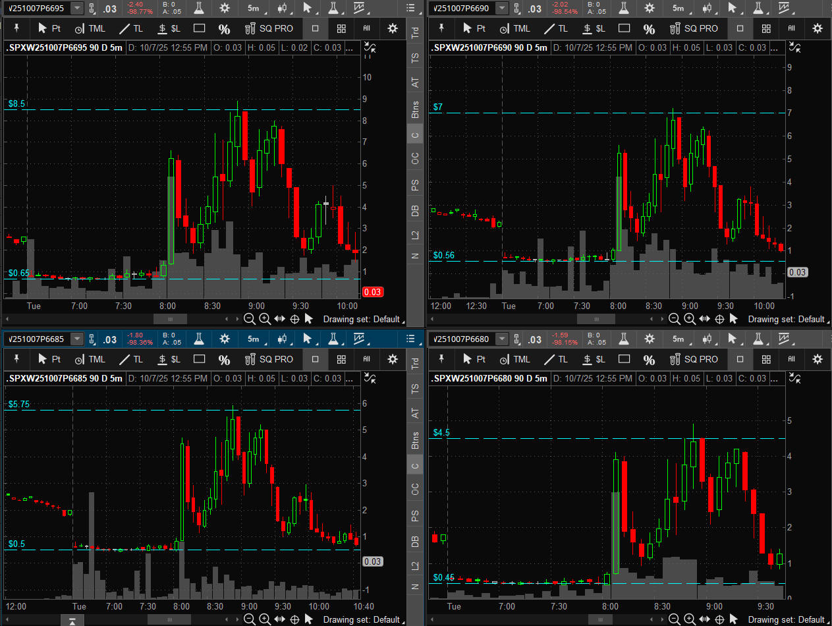Viewport: 832px width, 626px height.
Task: Click TML button in P6685 toolbar
Action: (x=90, y=359)
